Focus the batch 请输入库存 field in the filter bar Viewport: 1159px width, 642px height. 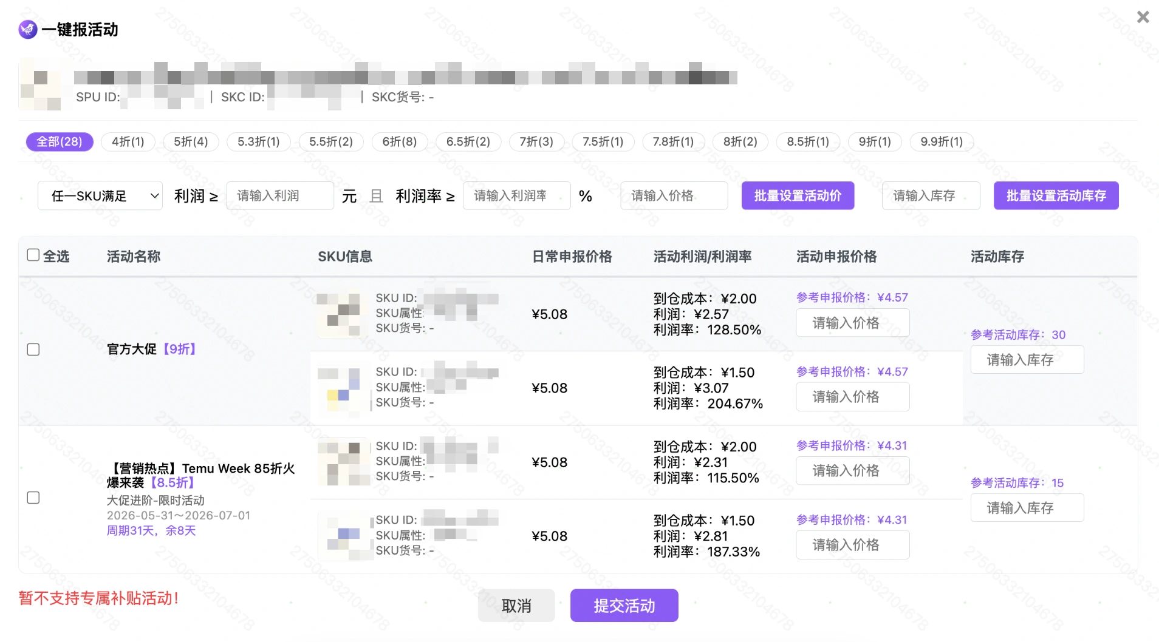click(931, 196)
